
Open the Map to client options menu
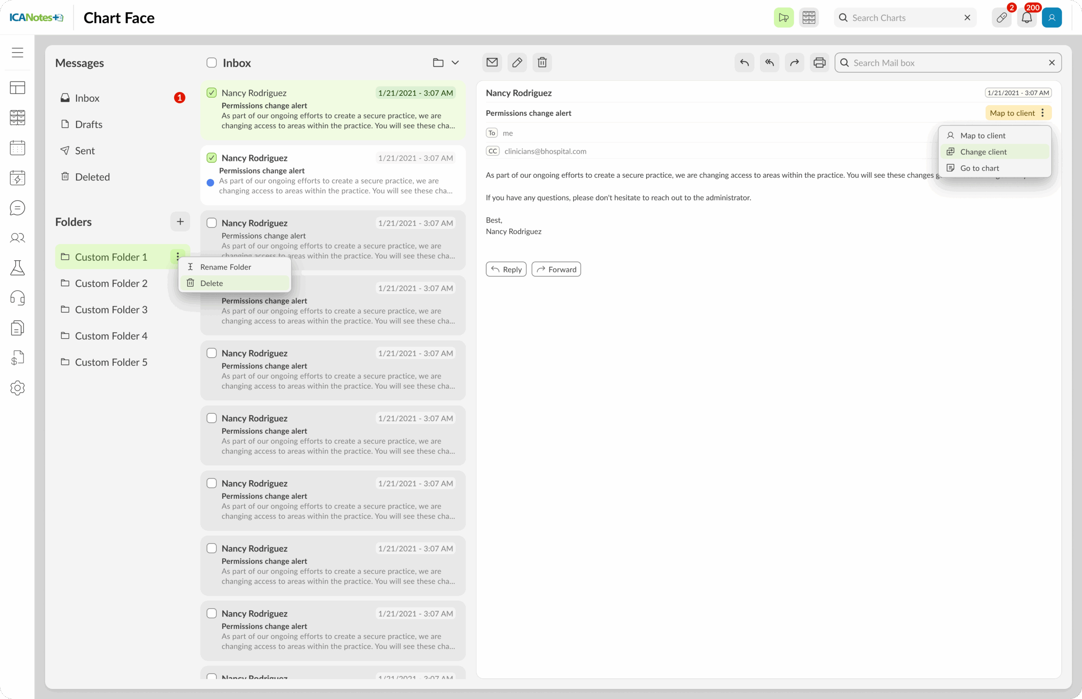(x=1042, y=113)
